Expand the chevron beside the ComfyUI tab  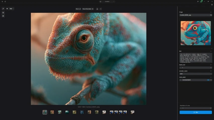pyautogui.click(x=114, y=2)
